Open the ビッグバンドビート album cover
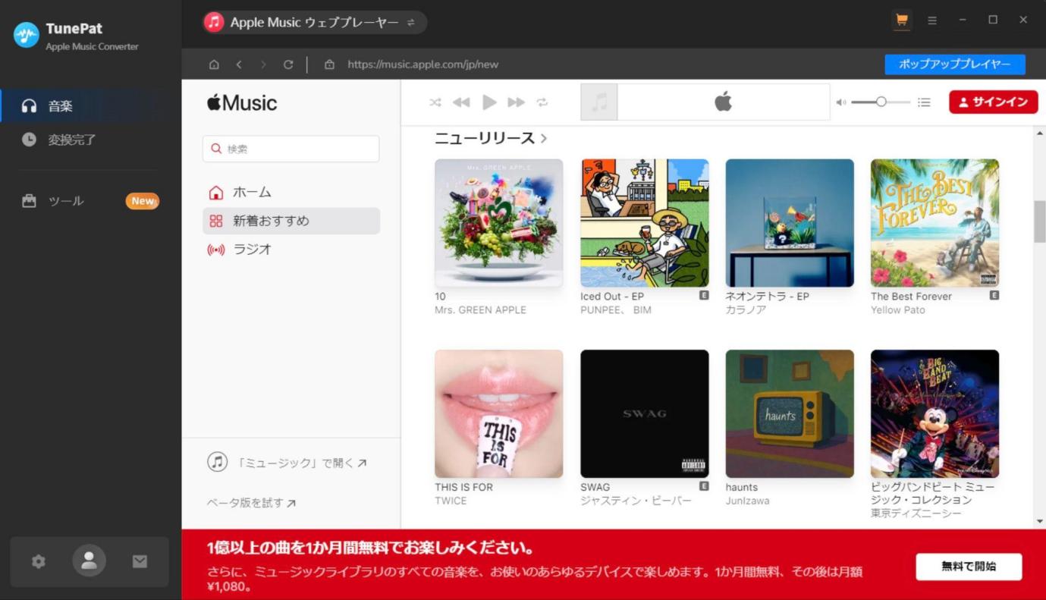 click(935, 414)
